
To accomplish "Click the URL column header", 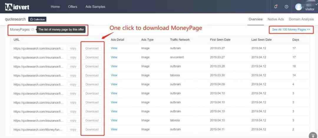I will pos(16,40).
